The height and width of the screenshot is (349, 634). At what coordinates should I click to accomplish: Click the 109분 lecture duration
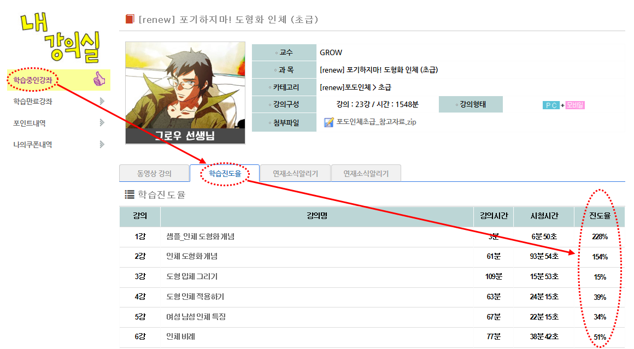click(x=494, y=277)
